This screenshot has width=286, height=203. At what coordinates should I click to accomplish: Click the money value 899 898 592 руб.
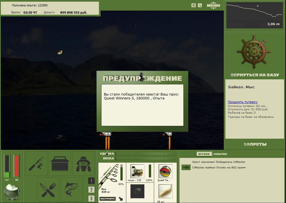tap(74, 13)
